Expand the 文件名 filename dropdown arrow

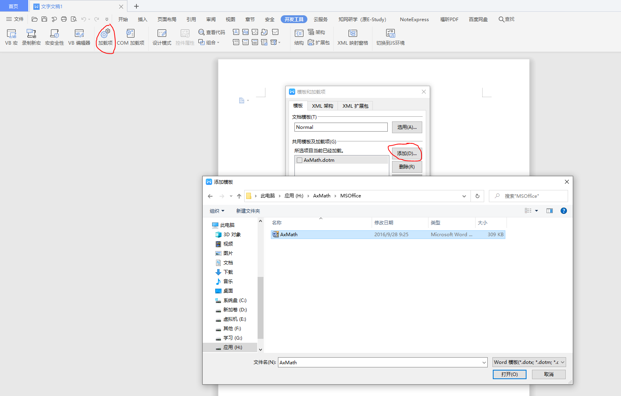(x=484, y=363)
